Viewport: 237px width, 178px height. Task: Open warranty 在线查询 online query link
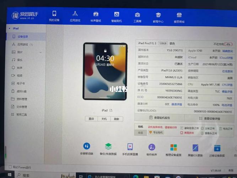(x=227, y=71)
